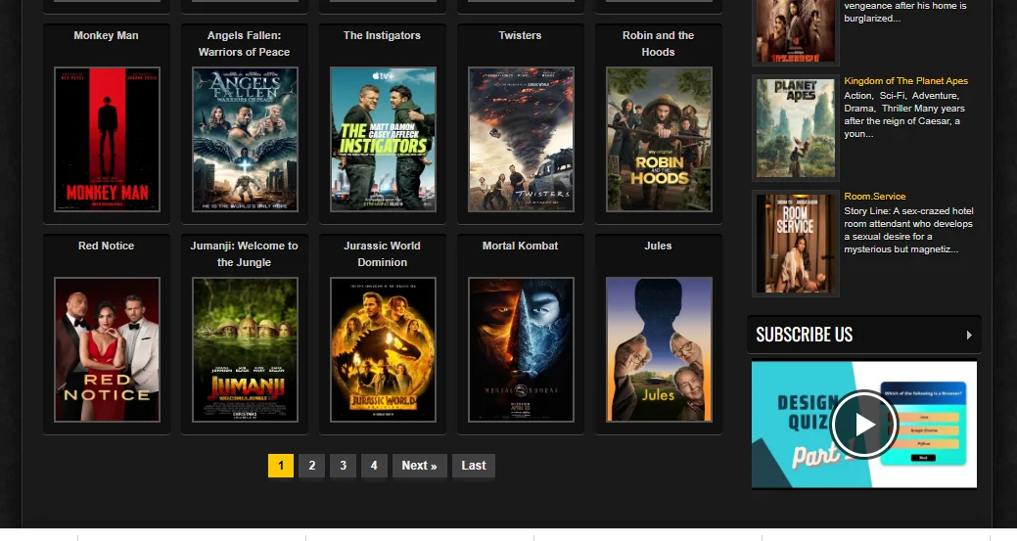
Task: Go to pagination page 3
Action: pos(344,466)
